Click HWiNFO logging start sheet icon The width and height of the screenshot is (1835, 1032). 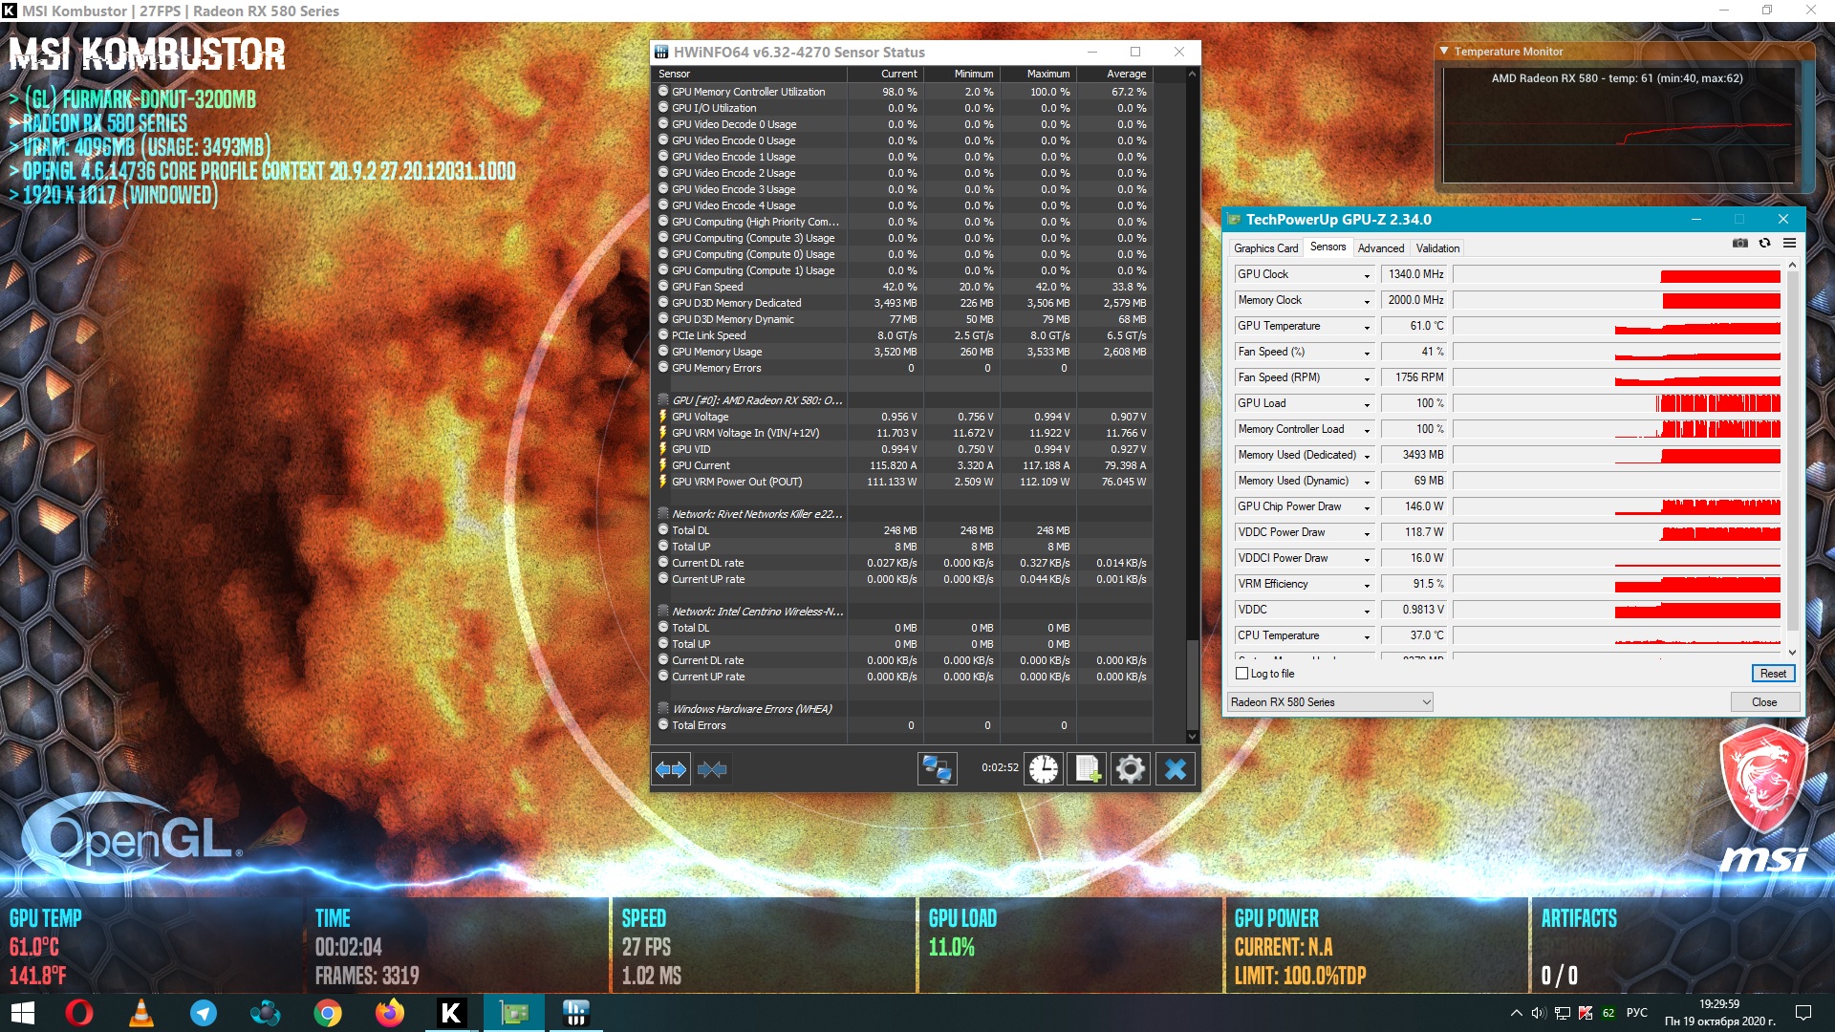point(1088,769)
